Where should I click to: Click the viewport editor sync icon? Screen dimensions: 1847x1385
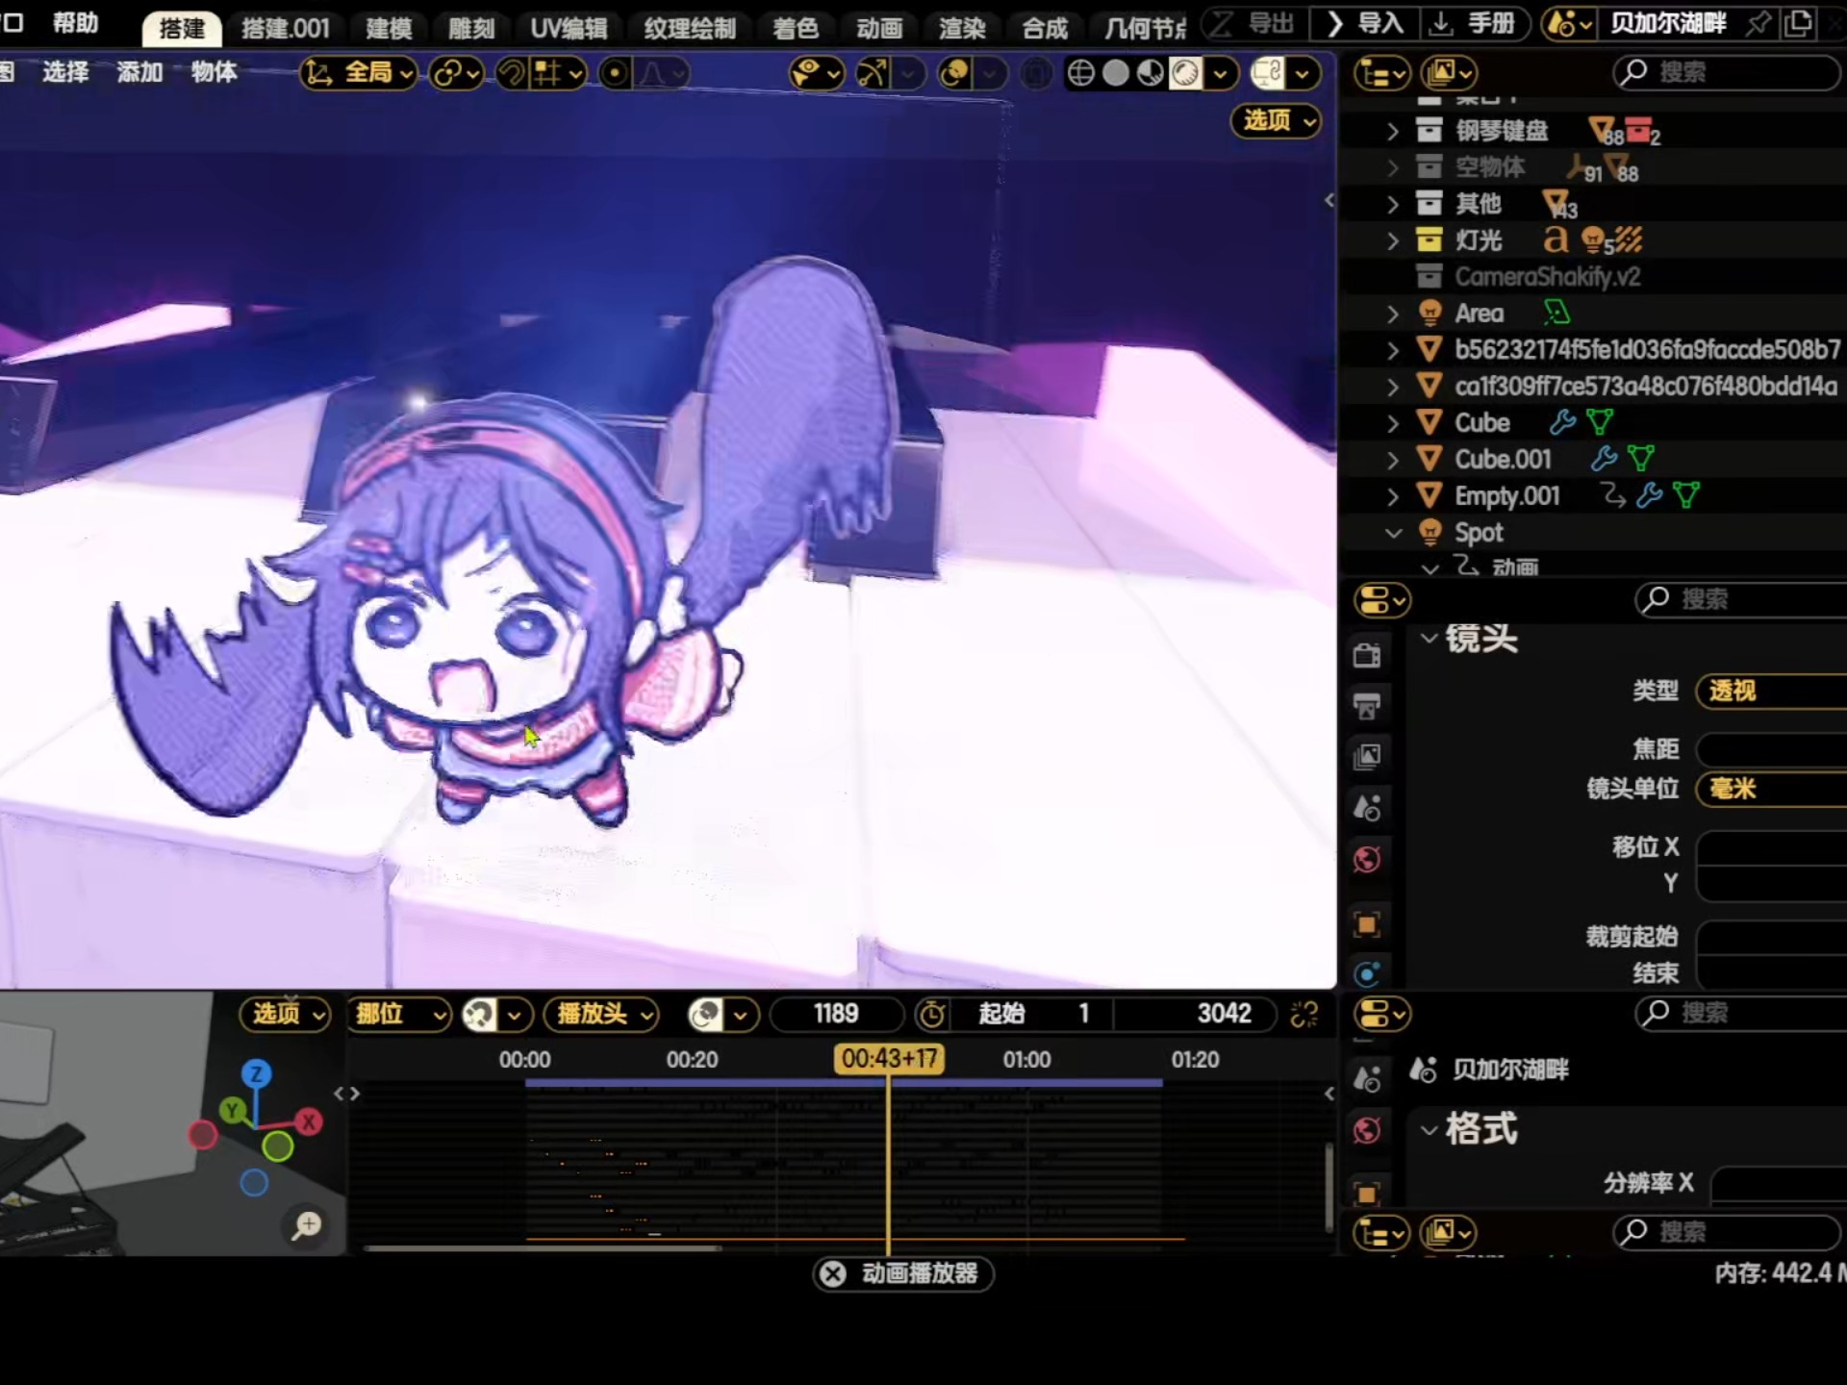1269,73
